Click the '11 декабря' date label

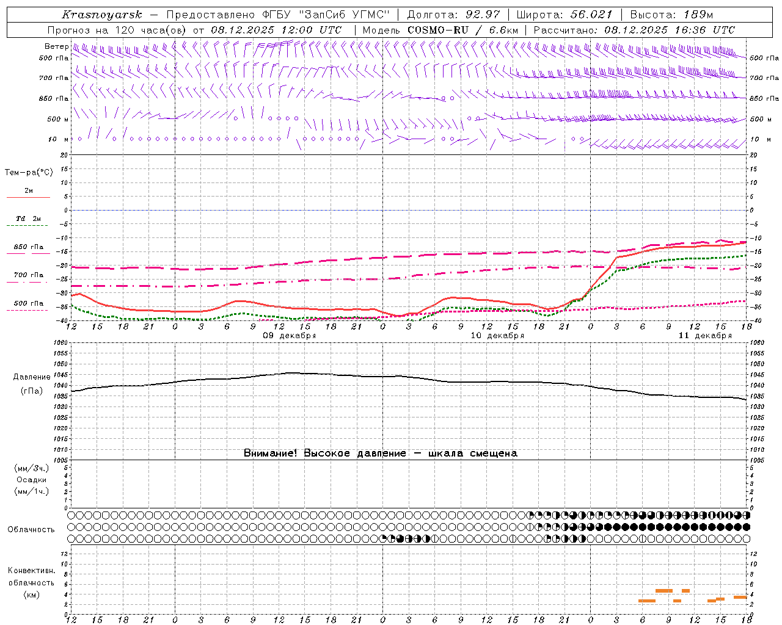(705, 336)
